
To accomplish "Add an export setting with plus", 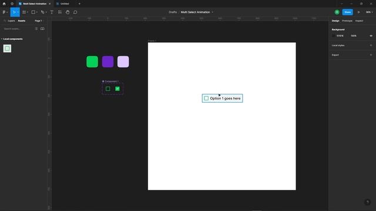I will click(x=371, y=55).
